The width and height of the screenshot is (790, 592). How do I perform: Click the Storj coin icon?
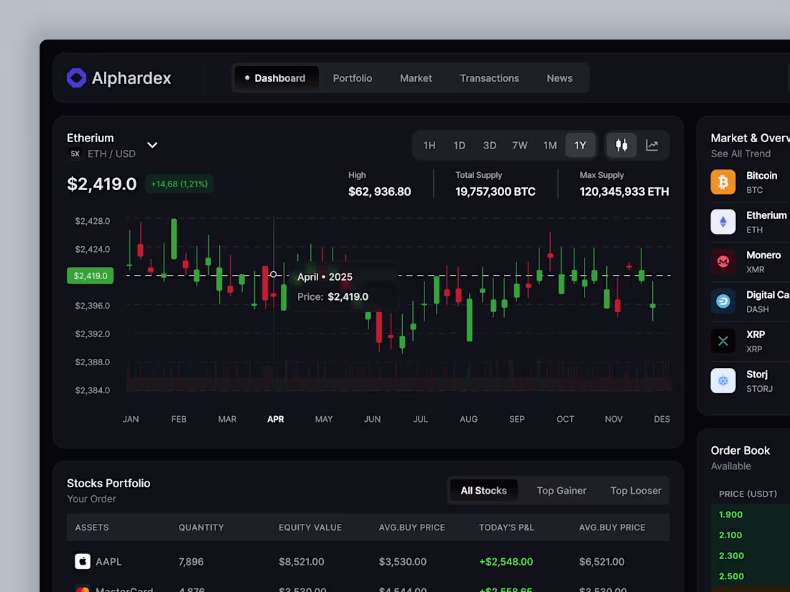(722, 381)
